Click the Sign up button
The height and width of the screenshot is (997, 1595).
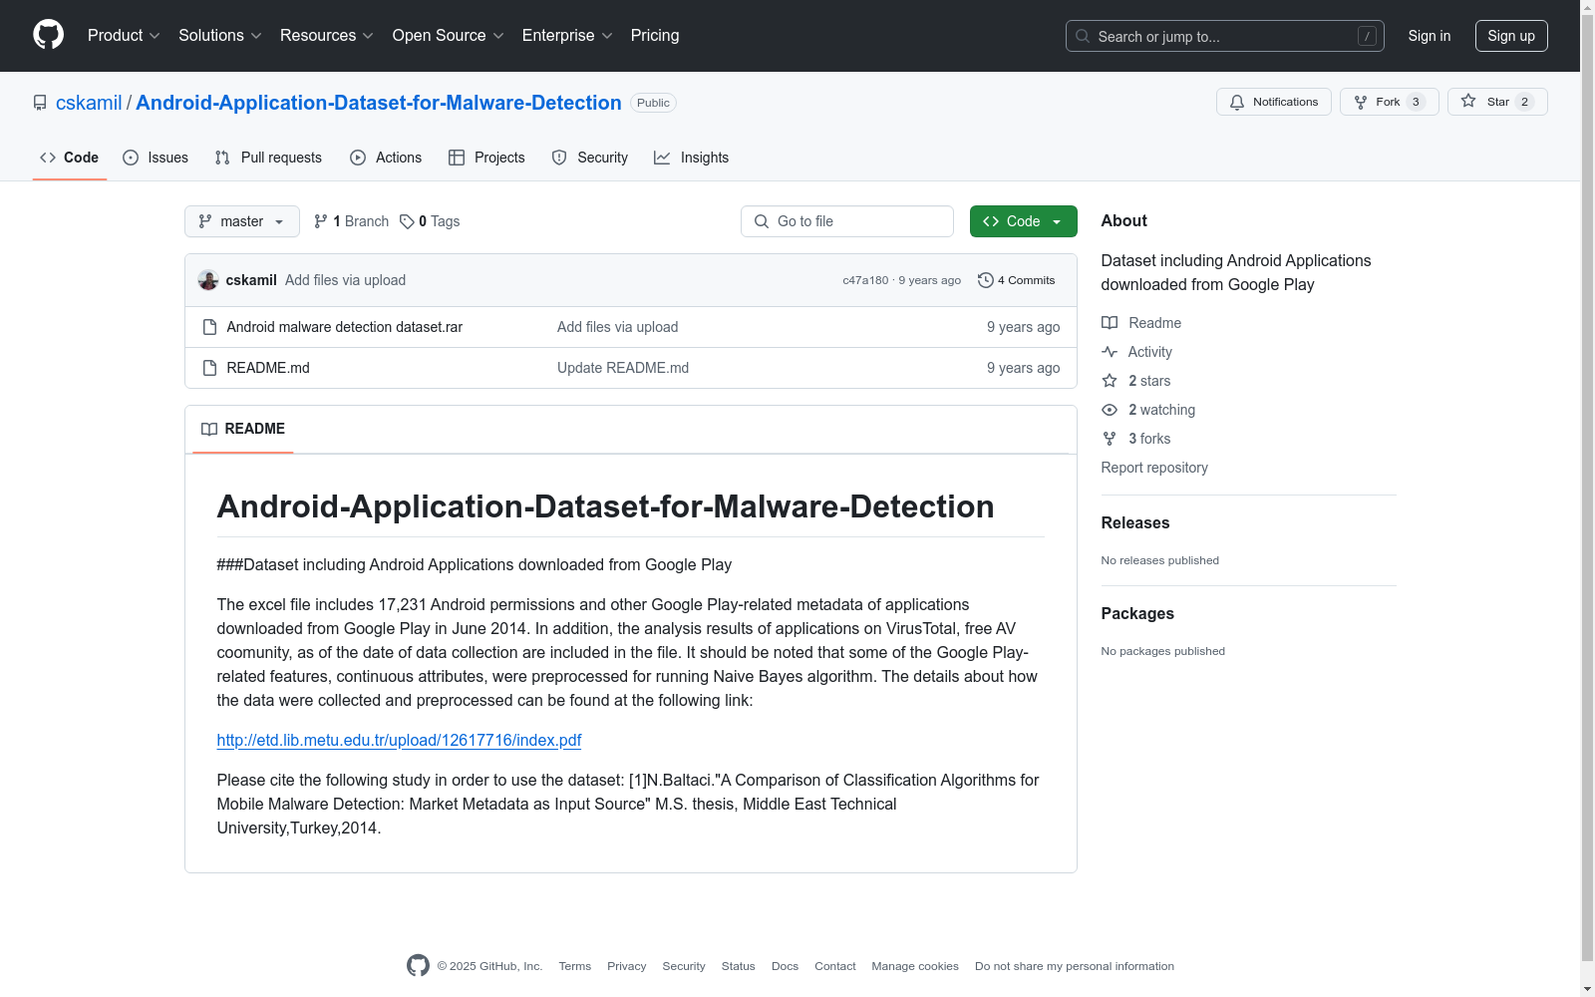pos(1511,36)
